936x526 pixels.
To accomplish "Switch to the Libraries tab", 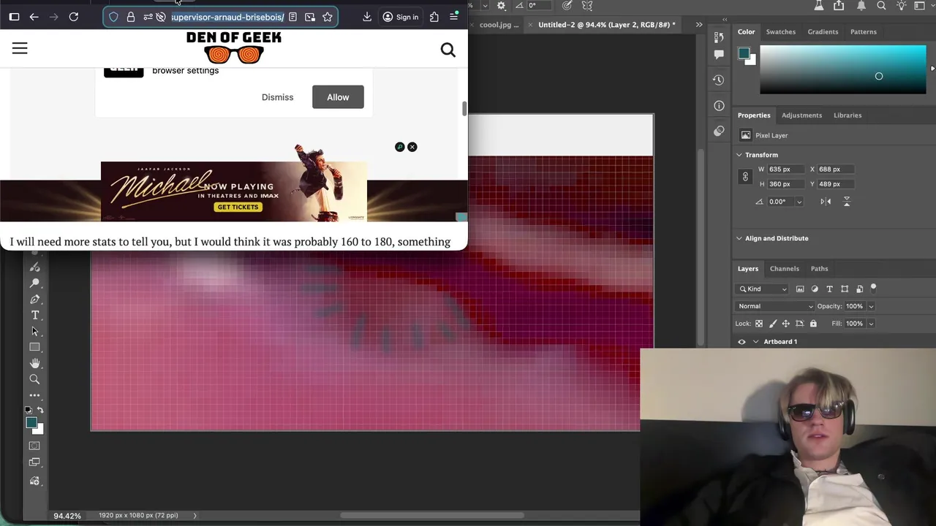I will (x=848, y=115).
